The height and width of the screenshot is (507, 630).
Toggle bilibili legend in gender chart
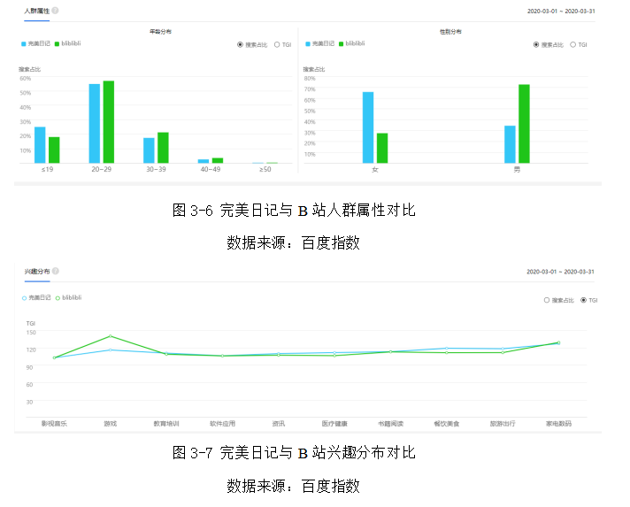tap(352, 43)
